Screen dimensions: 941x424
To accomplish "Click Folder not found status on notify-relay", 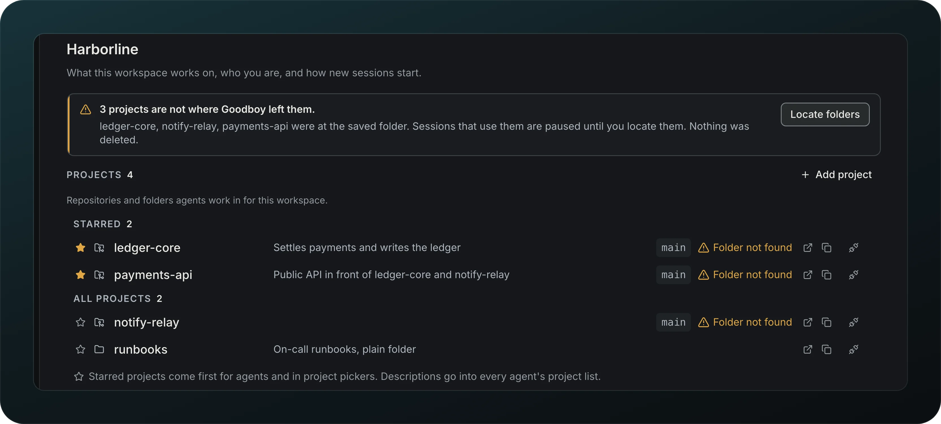I will 752,322.
